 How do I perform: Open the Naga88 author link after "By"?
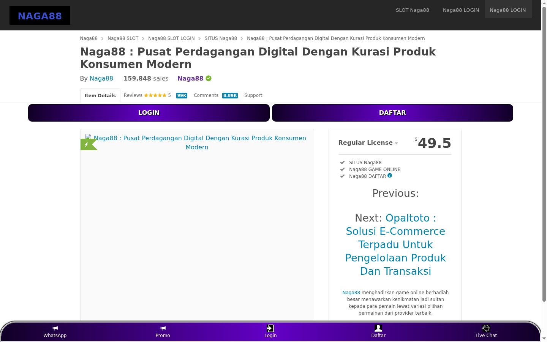click(101, 78)
